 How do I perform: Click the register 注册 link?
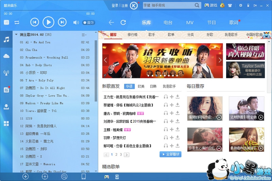124,5
